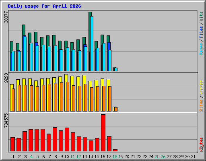Click the small orange Sites bar for day 18
206x161 pixels.
point(116,109)
